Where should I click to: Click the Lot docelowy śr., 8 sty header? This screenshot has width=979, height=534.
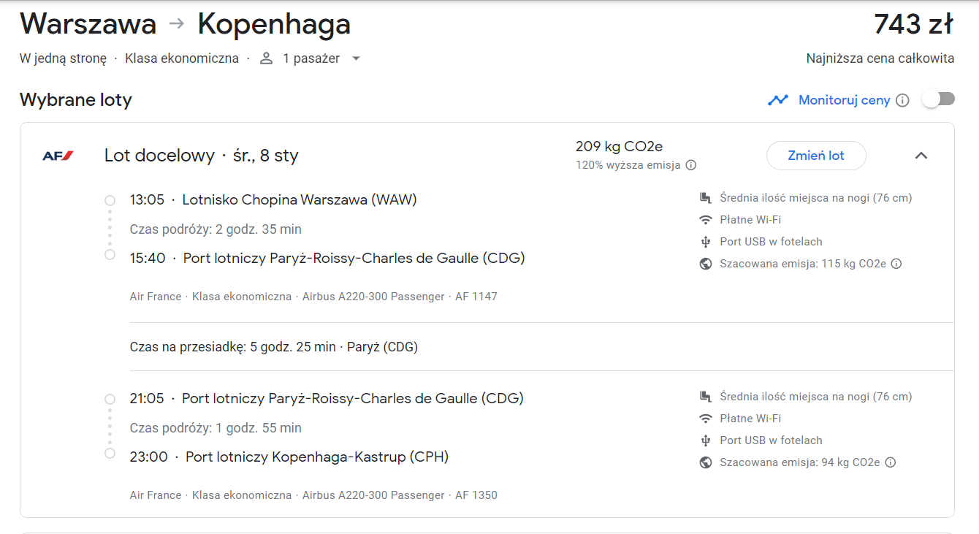[202, 156]
